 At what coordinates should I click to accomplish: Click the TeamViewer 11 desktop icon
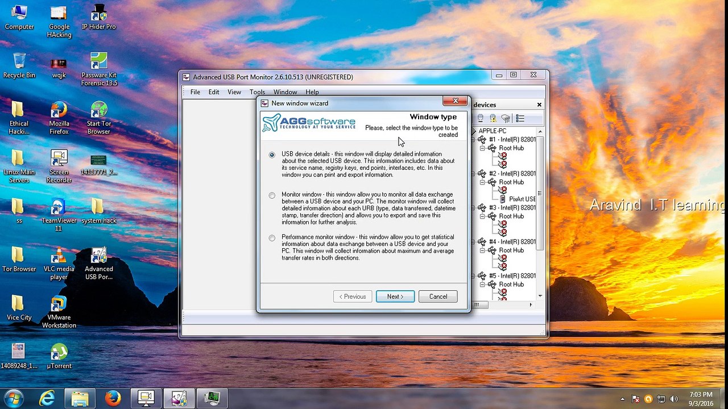59,215
